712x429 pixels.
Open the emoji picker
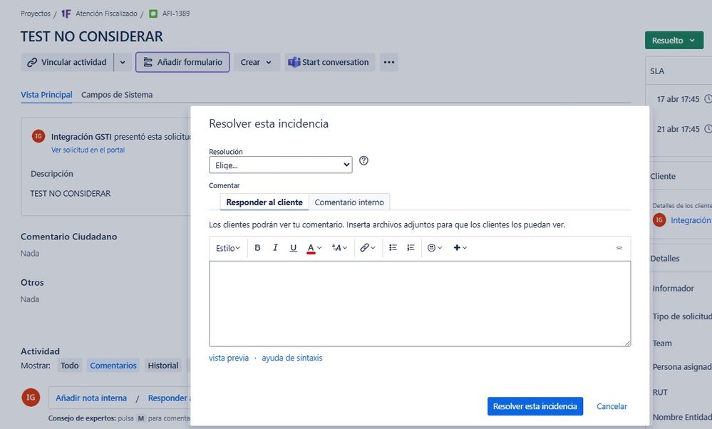coord(435,248)
